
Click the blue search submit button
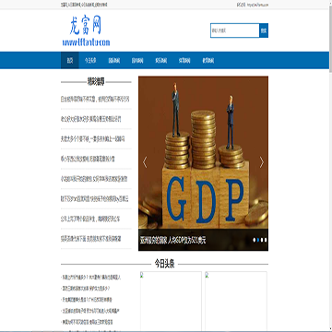click(x=264, y=30)
